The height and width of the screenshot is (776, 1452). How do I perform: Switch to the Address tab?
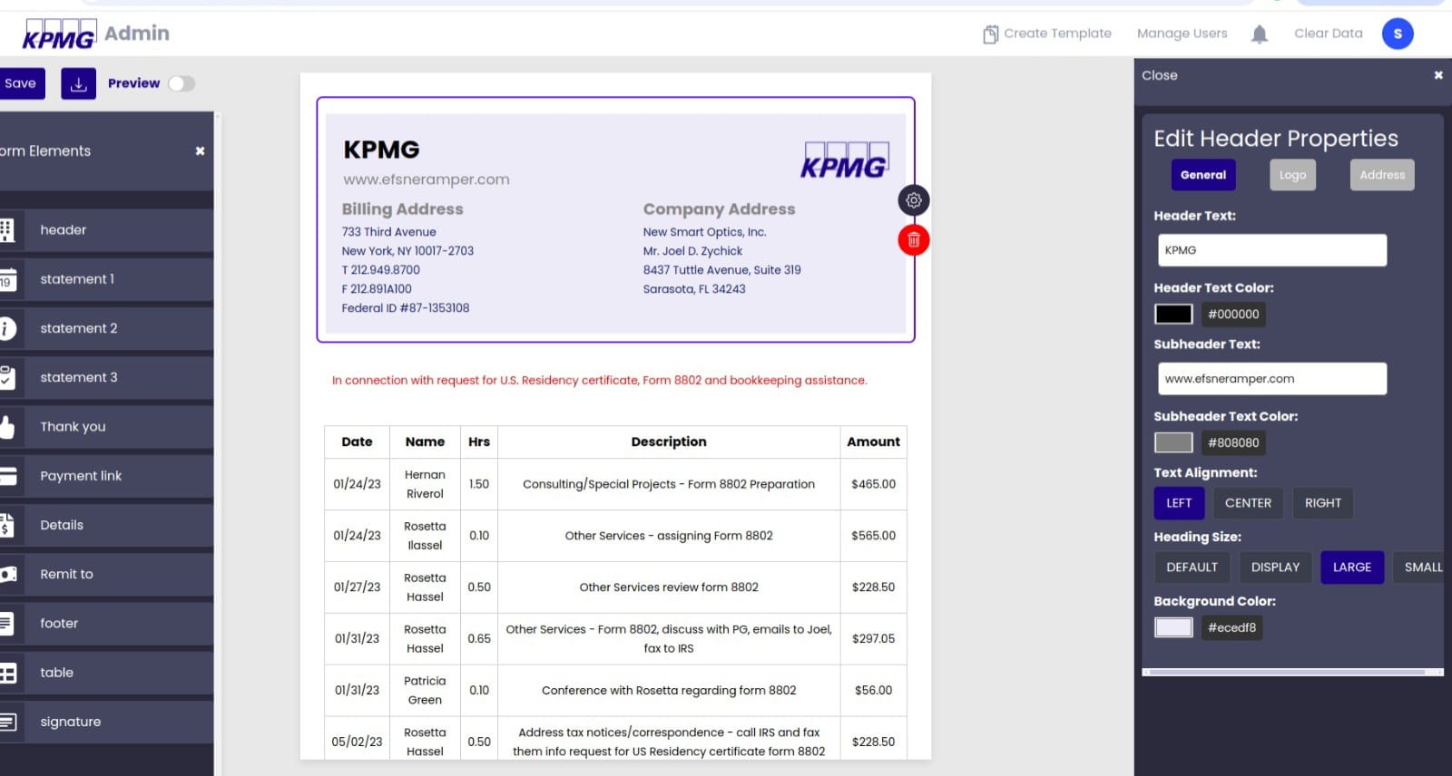[x=1381, y=175]
